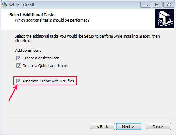Click the 'Which additional tasks should be performed?' subtitle

(52, 20)
